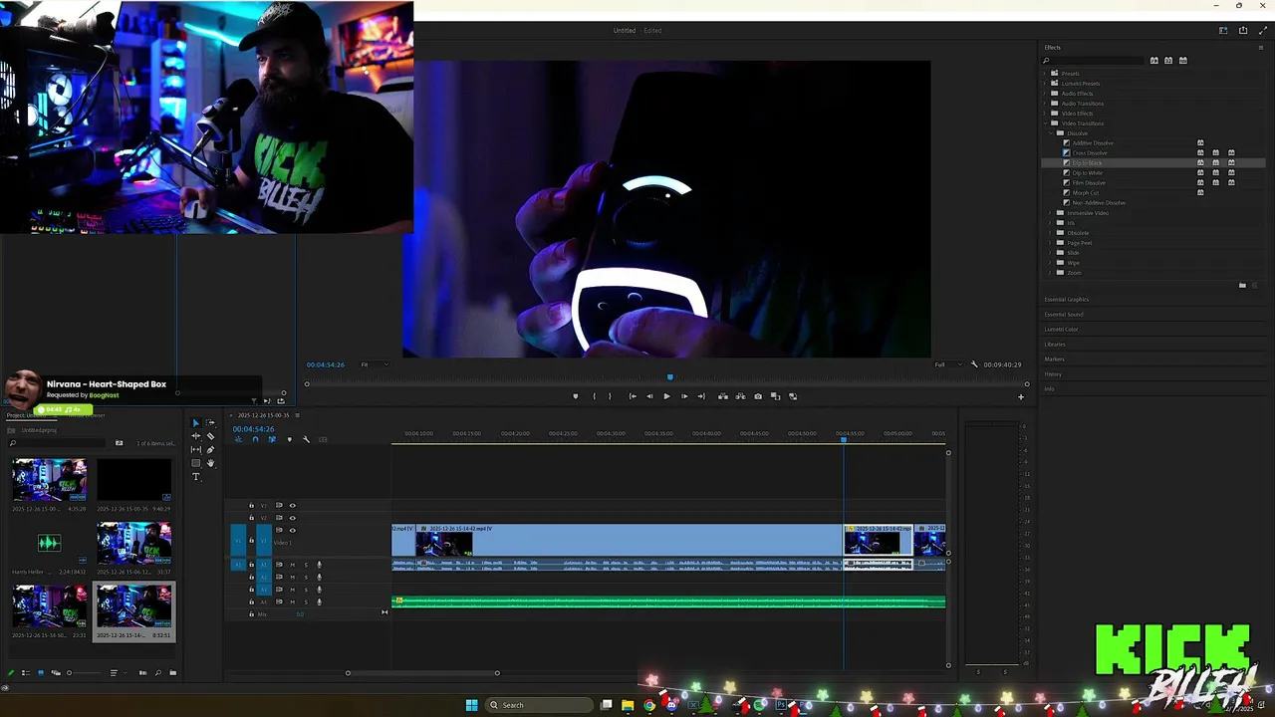
Task: Click Mark In bracket in program monitor
Action: (595, 396)
